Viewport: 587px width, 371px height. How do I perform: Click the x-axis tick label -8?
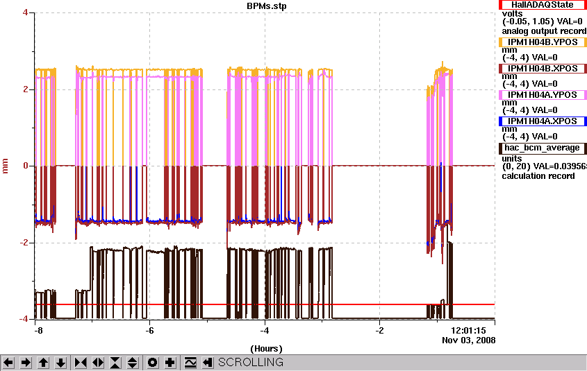(38, 331)
